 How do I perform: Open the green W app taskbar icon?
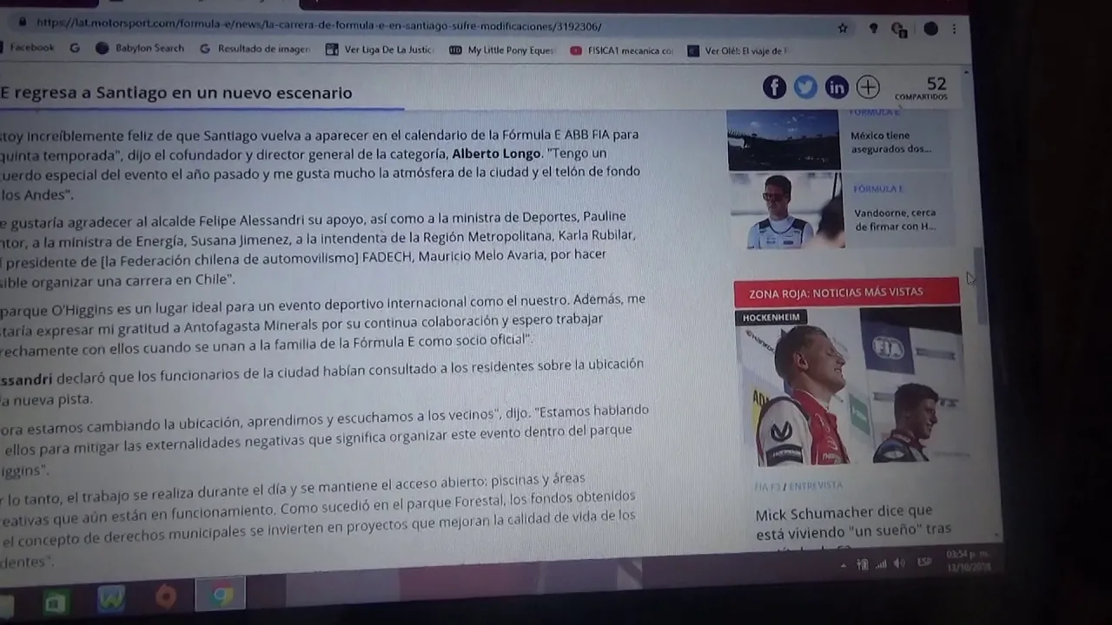111,599
